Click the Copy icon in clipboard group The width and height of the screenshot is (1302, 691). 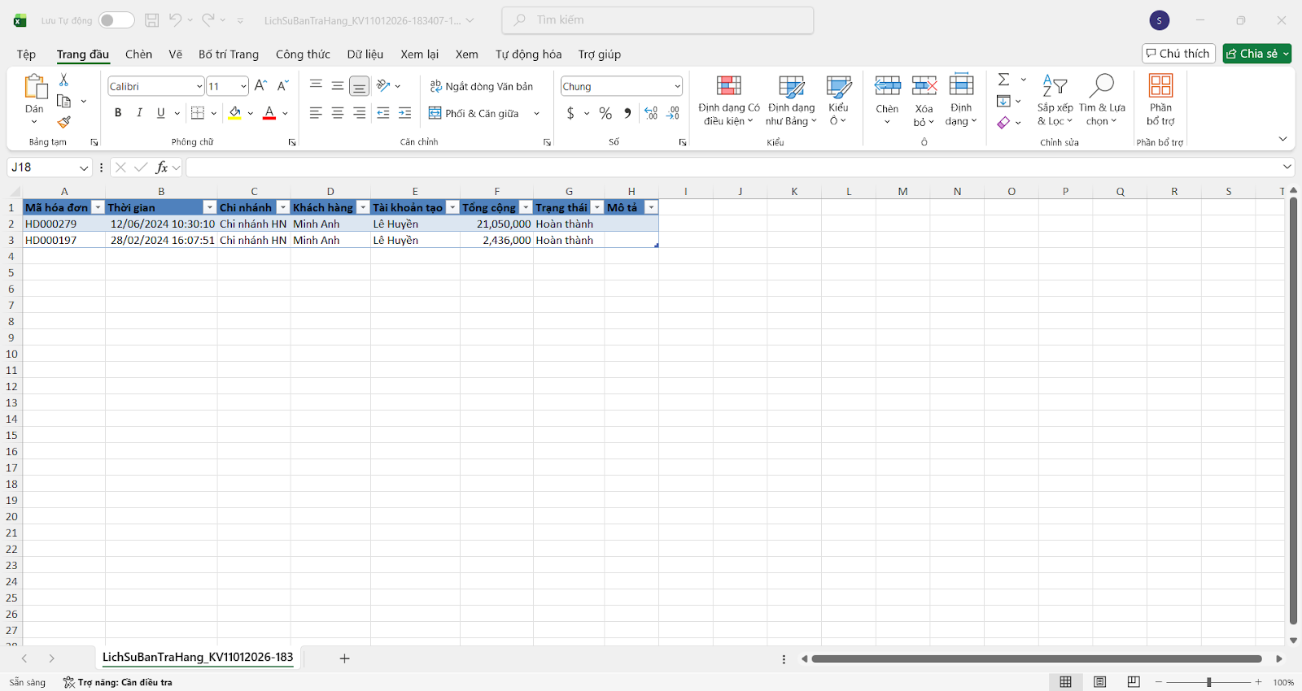pyautogui.click(x=63, y=102)
